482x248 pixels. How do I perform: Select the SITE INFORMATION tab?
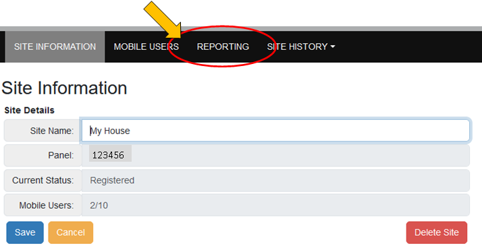(x=55, y=46)
